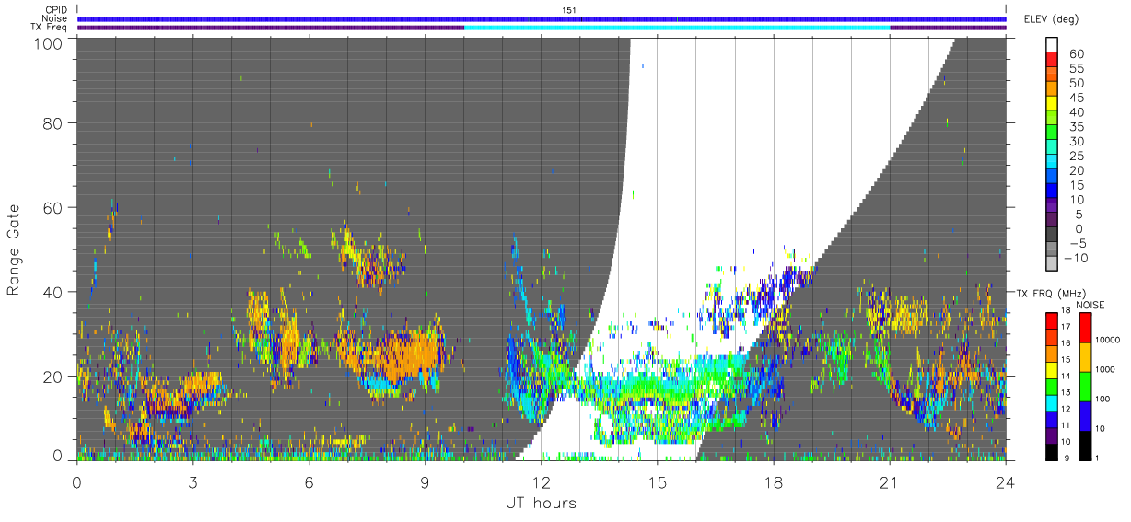The height and width of the screenshot is (522, 1131).
Task: Click the black bottom swatch of TX frequency colorbar
Action: [1052, 452]
